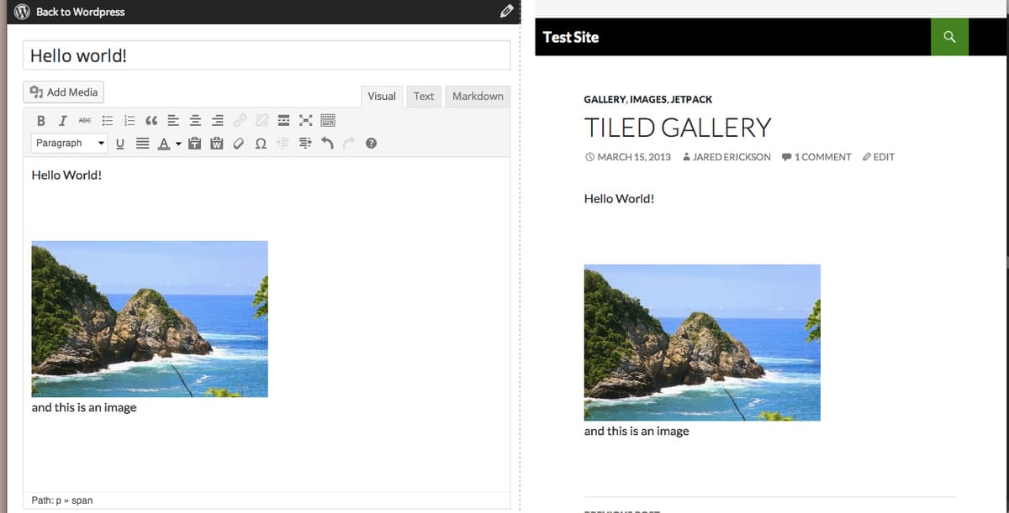The width and height of the screenshot is (1009, 513).
Task: Switch to the Markdown tab
Action: click(x=478, y=96)
